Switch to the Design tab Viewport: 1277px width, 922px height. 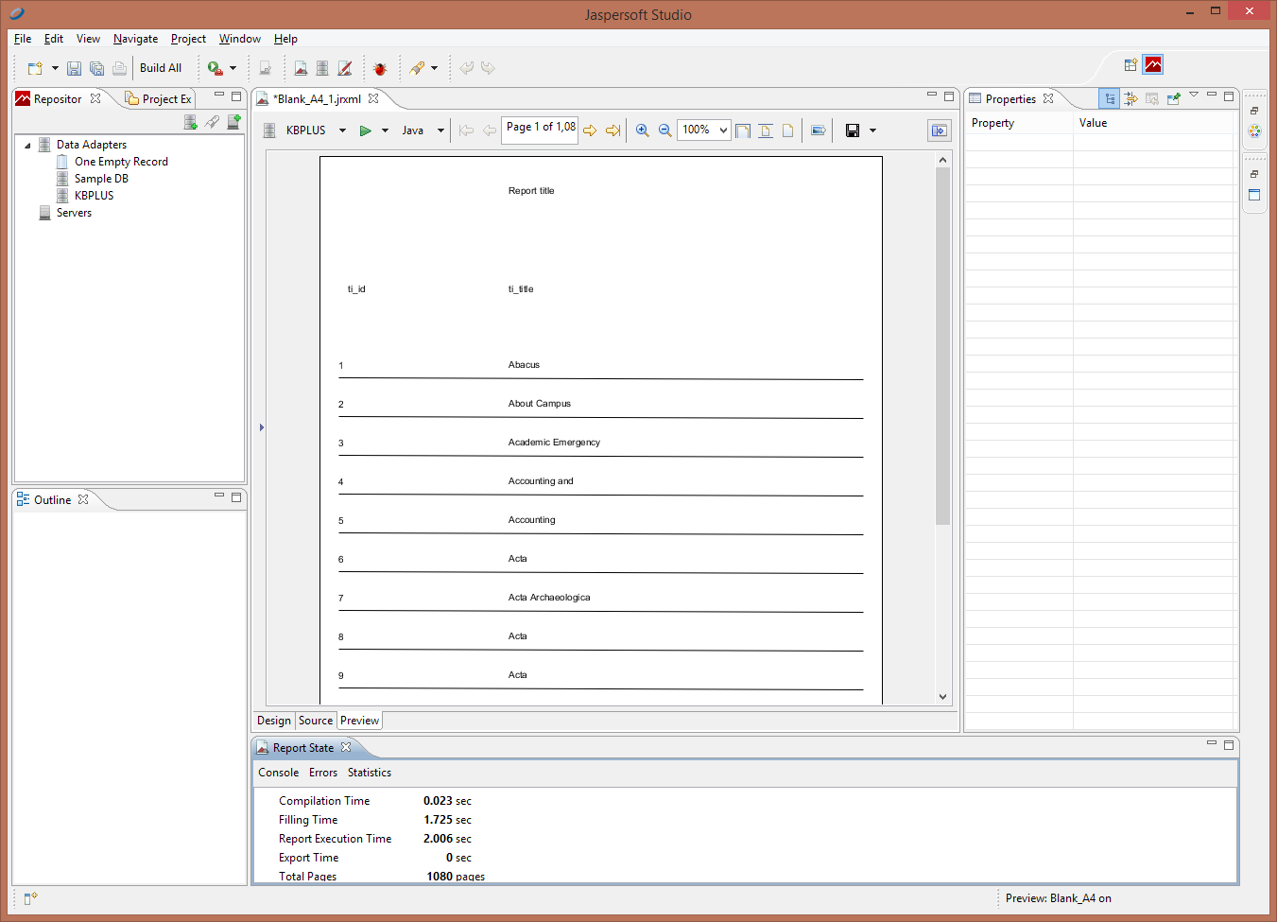(x=274, y=721)
